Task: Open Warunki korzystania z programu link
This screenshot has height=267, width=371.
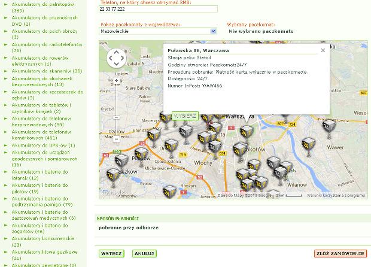Action: (336, 196)
